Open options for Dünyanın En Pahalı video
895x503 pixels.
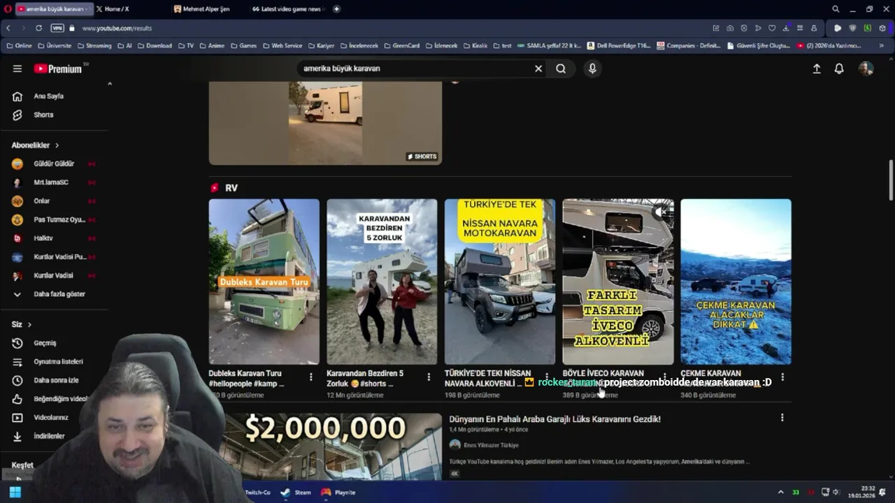click(782, 418)
